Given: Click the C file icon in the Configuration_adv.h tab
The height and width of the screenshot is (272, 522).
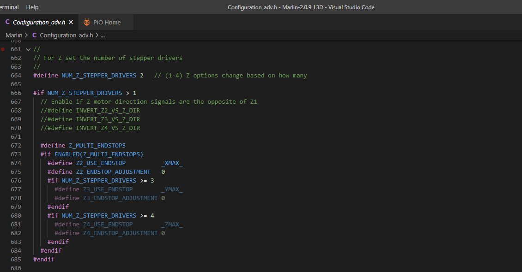Looking at the screenshot, I should (7, 22).
